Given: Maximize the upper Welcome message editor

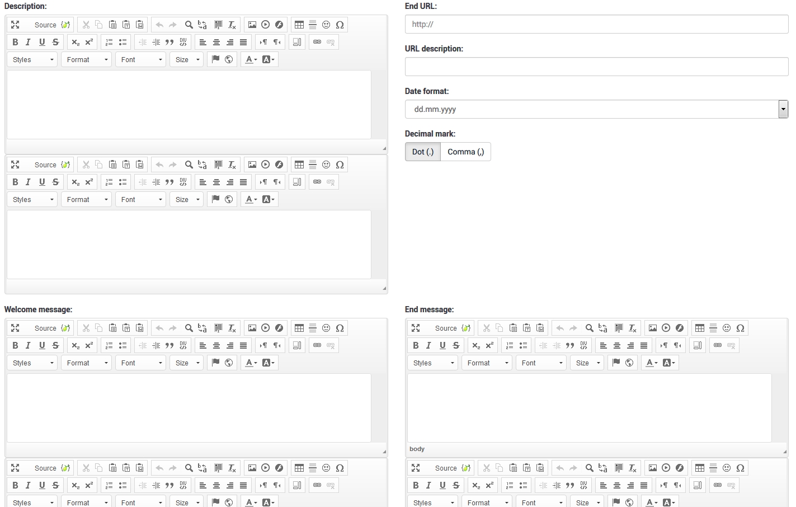Looking at the screenshot, I should point(15,328).
